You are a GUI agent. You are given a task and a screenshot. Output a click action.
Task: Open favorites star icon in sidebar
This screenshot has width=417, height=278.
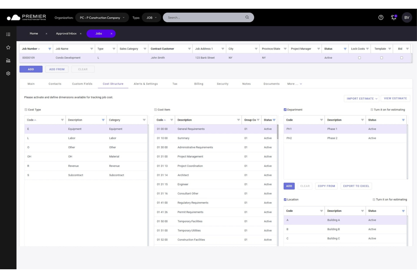pos(8,47)
